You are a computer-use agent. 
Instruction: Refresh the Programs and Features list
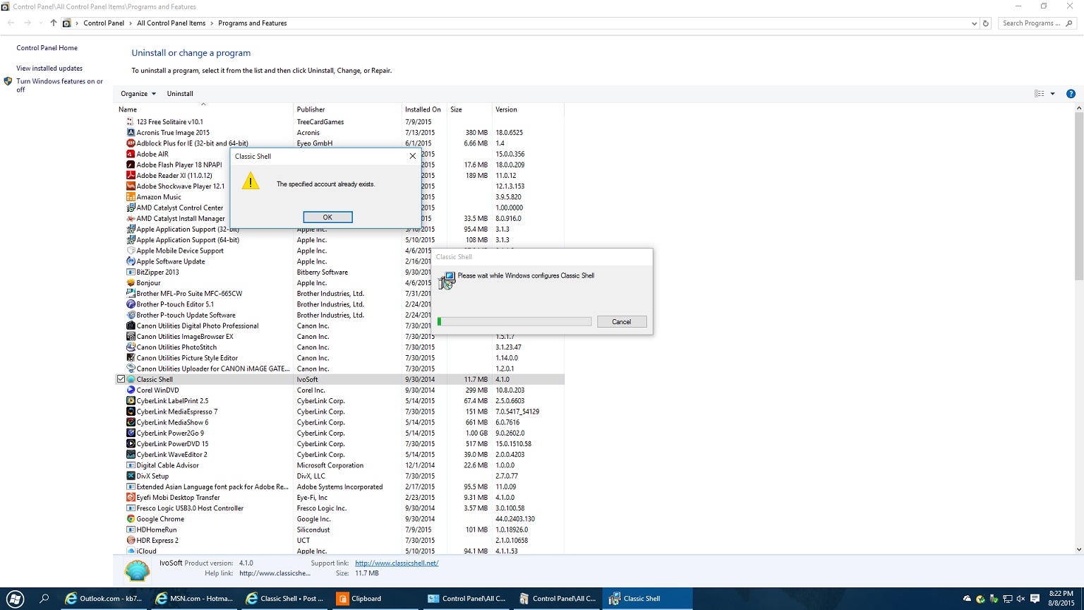point(986,23)
